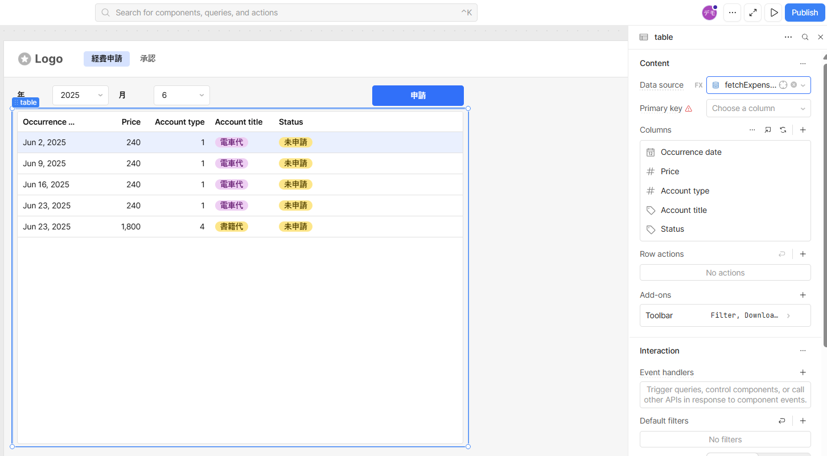The height and width of the screenshot is (456, 827).
Task: Select the Status column in Columns list
Action: pos(725,229)
